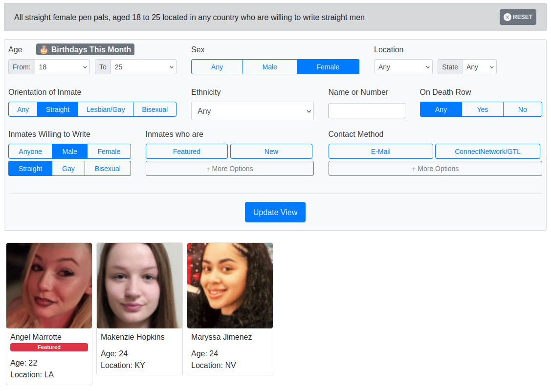Select the E-Mail contact method
Viewport: 551px width, 391px height.
pyautogui.click(x=380, y=152)
